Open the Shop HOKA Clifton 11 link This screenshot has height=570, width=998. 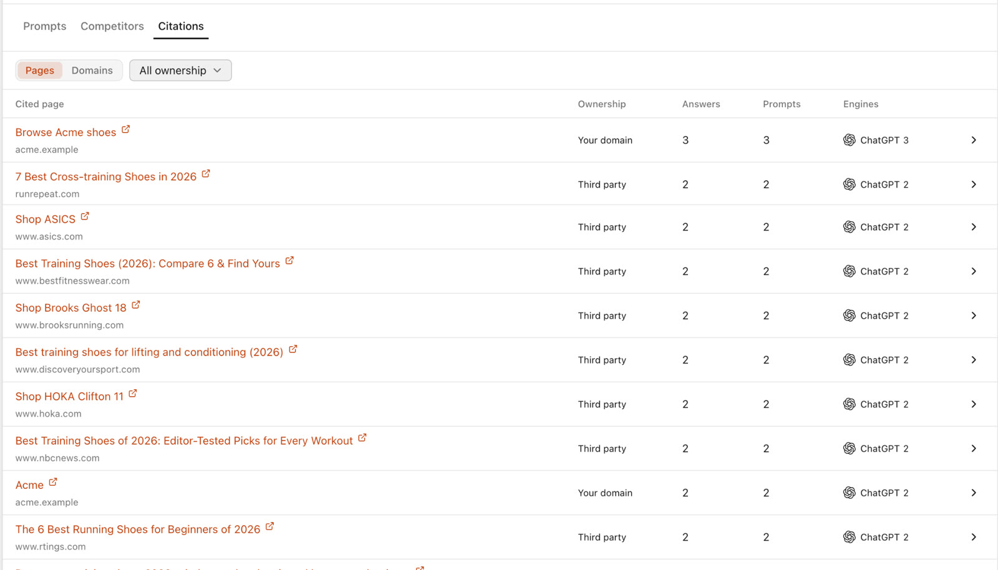pyautogui.click(x=69, y=396)
